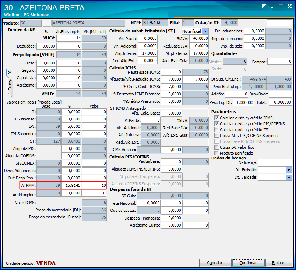296x270 pixels.
Task: Switch to the Custo vertical tab
Action: point(10,85)
